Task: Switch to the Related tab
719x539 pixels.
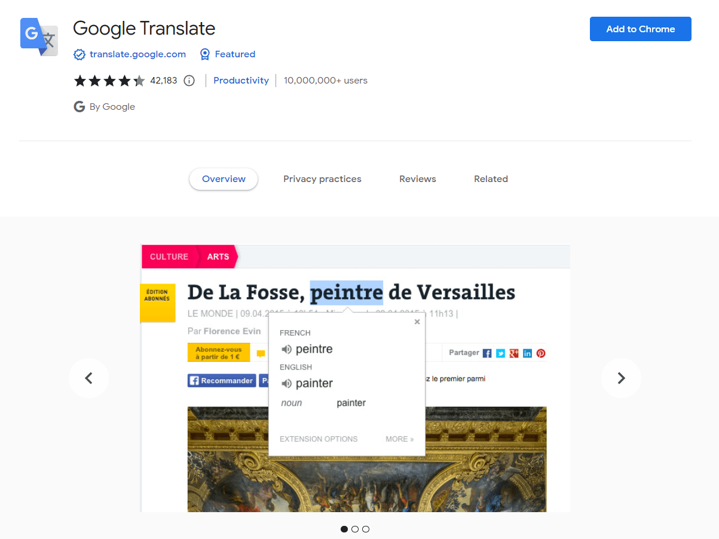Action: pos(491,178)
